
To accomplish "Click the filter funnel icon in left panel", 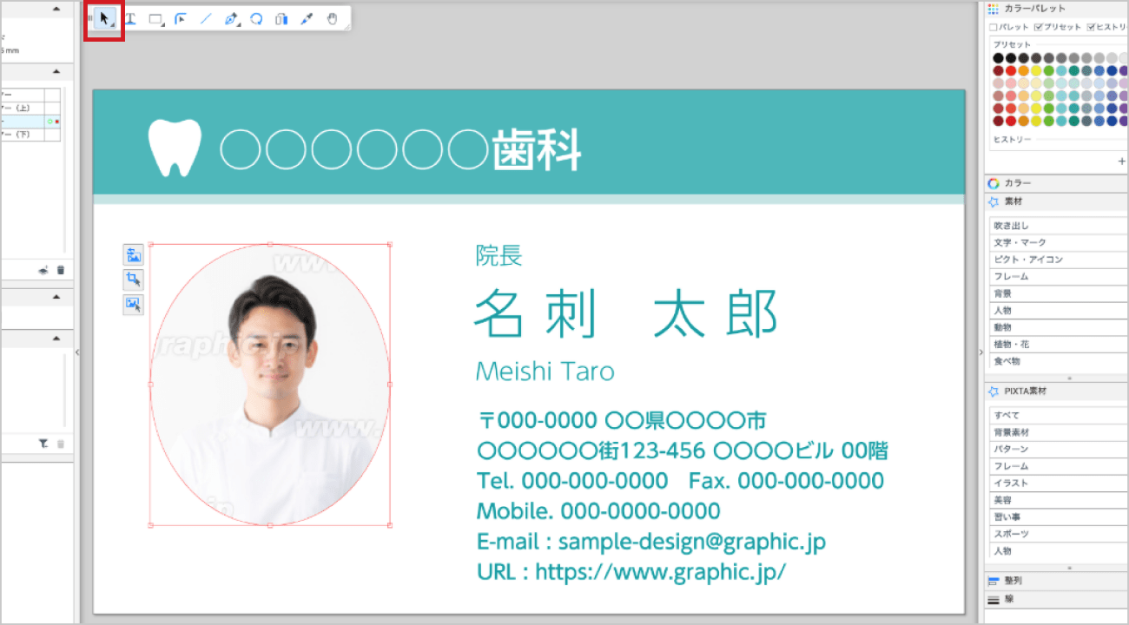I will point(43,444).
